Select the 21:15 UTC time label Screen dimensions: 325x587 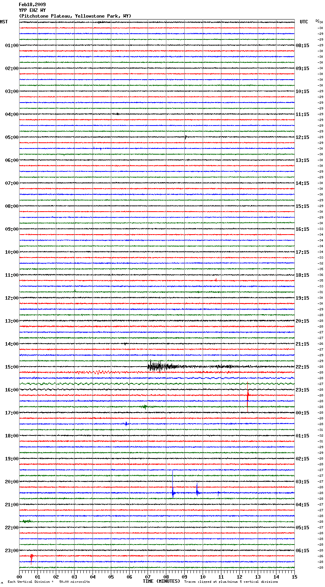pyautogui.click(x=302, y=344)
